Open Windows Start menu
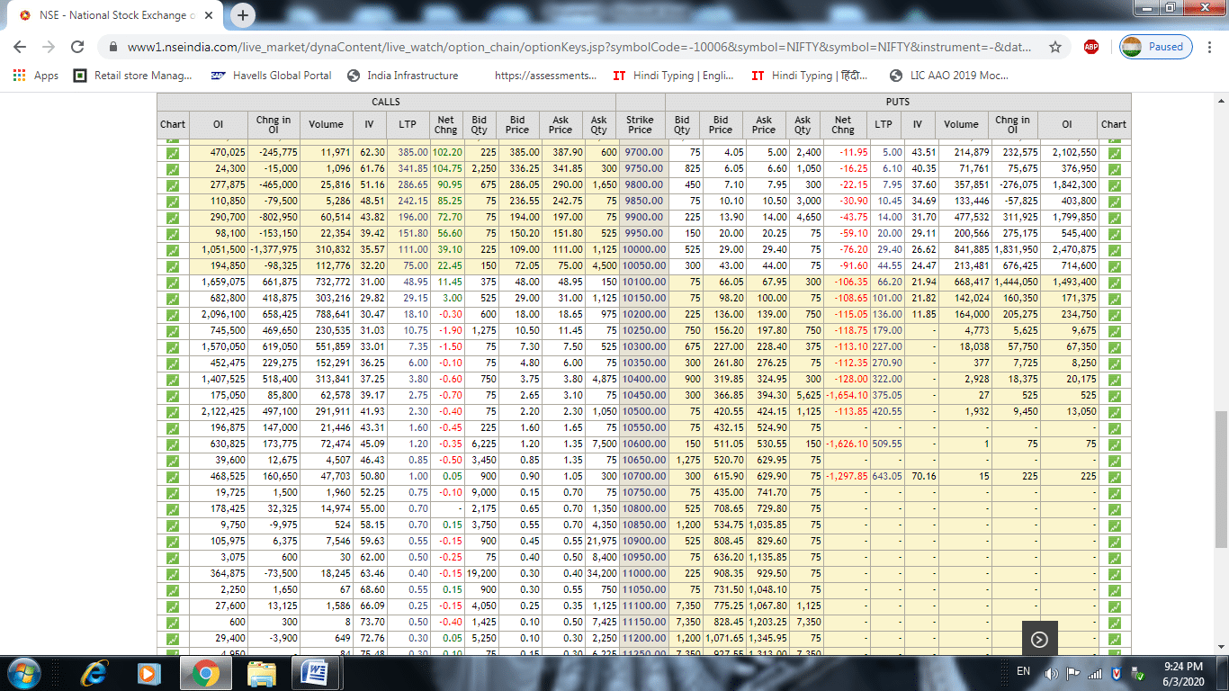This screenshot has width=1229, height=691. [22, 673]
